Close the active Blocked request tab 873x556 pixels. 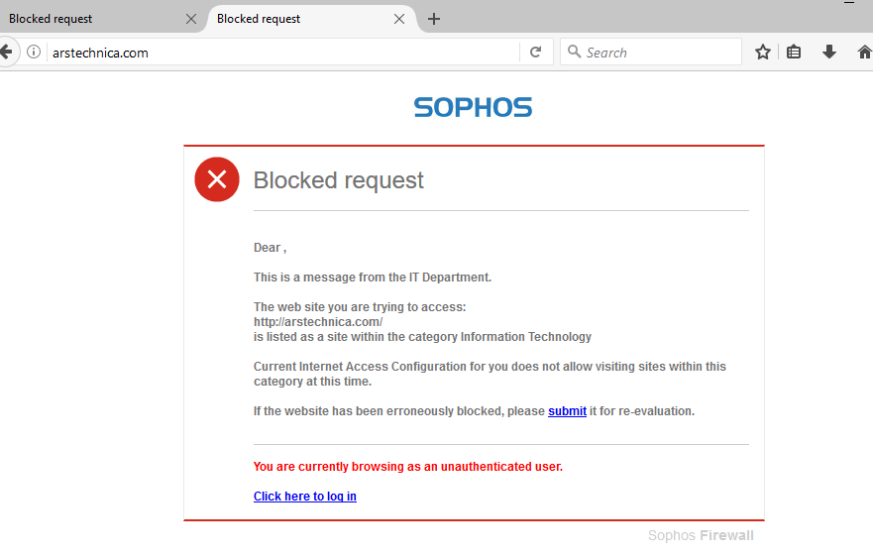(399, 19)
